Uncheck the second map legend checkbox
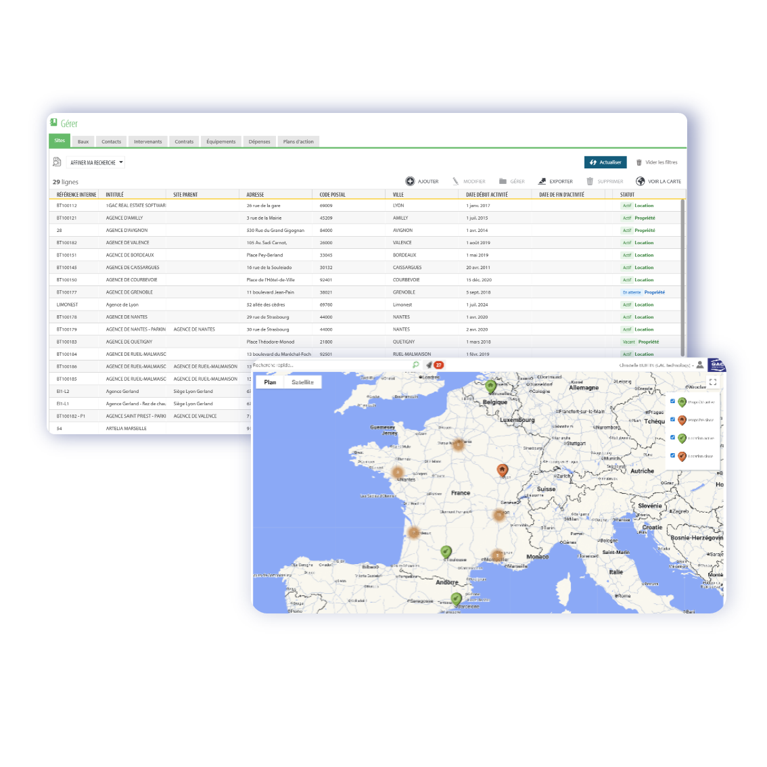 pyautogui.click(x=672, y=419)
